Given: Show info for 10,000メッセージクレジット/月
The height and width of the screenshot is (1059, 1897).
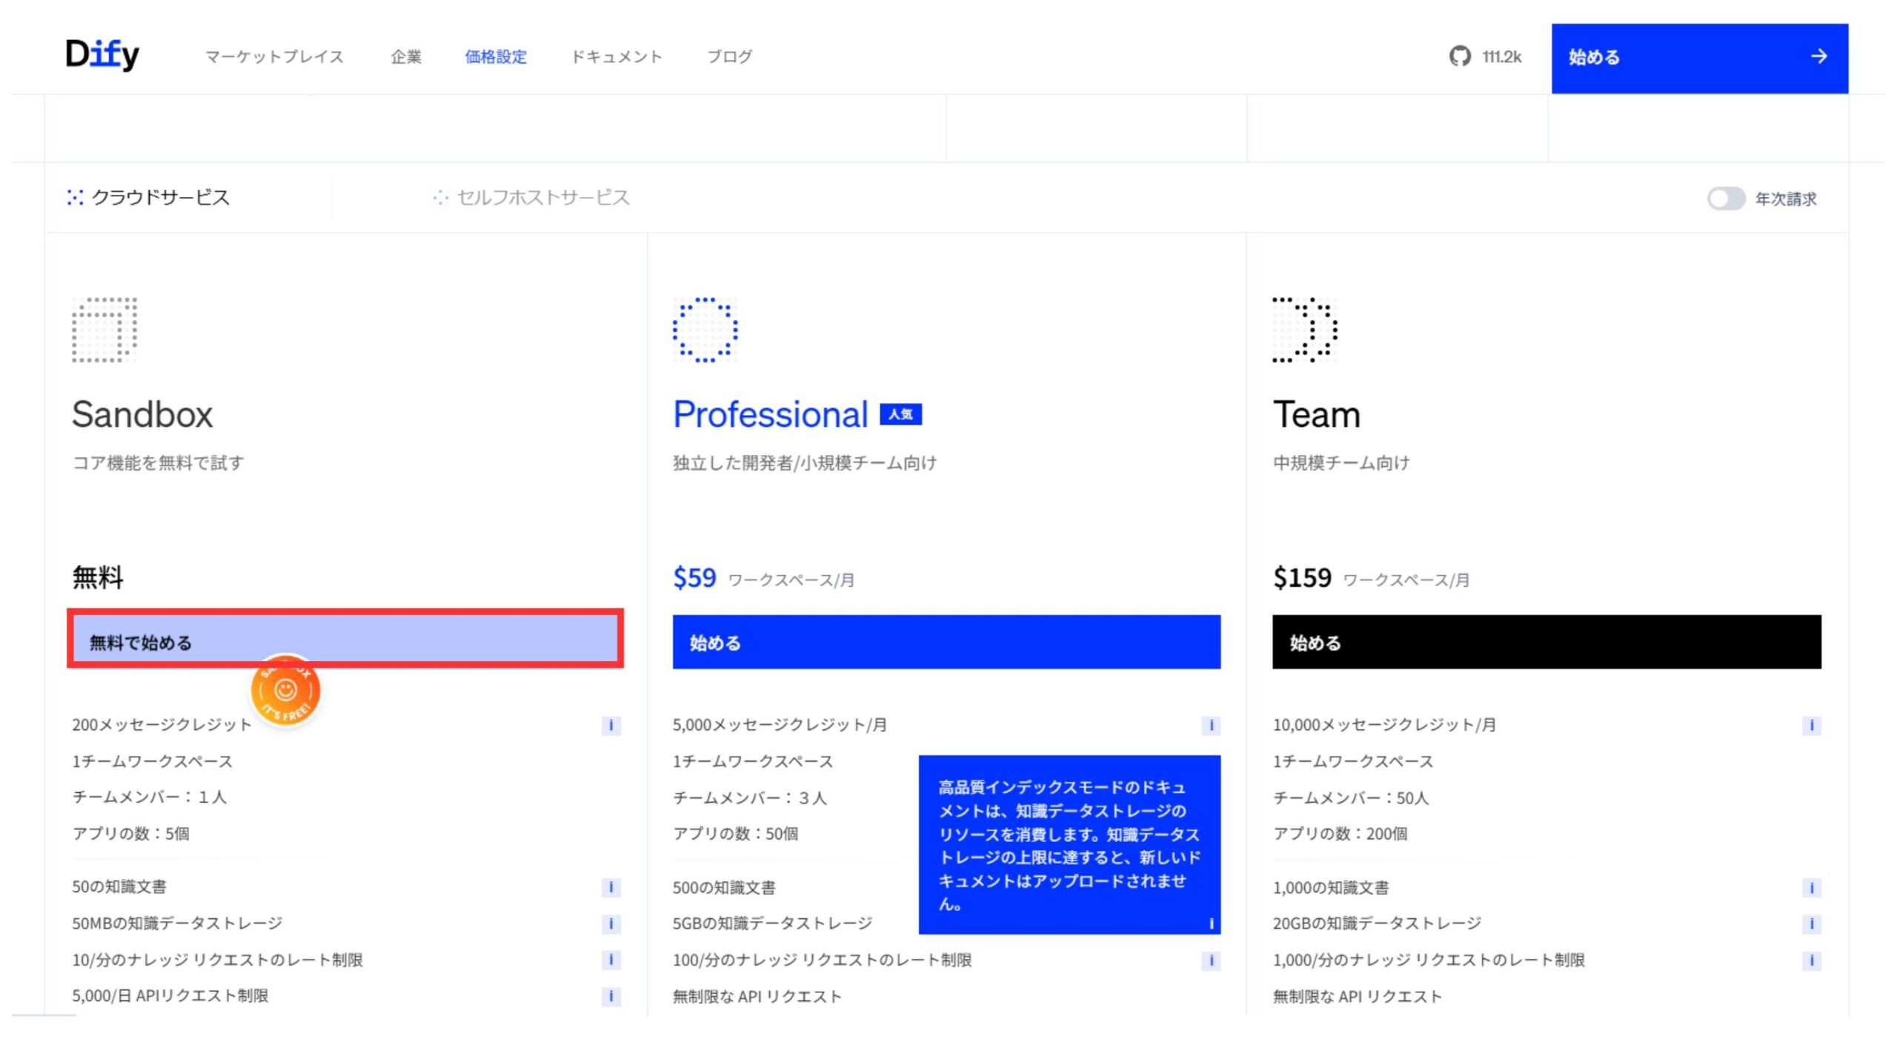Looking at the screenshot, I should coord(1812,725).
